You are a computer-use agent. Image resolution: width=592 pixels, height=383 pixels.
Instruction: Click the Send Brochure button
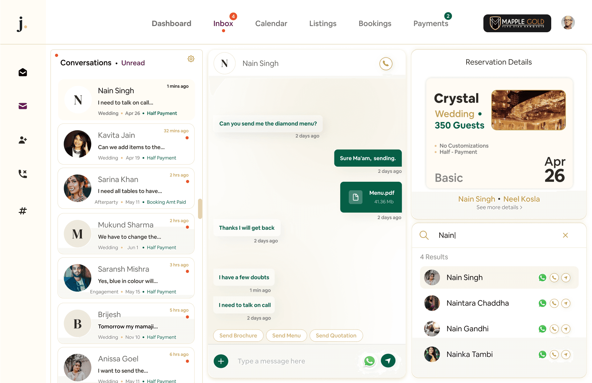[238, 336]
